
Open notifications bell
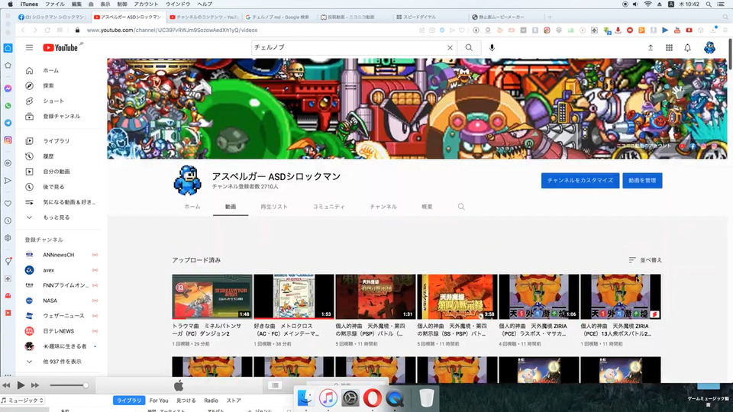tap(688, 47)
